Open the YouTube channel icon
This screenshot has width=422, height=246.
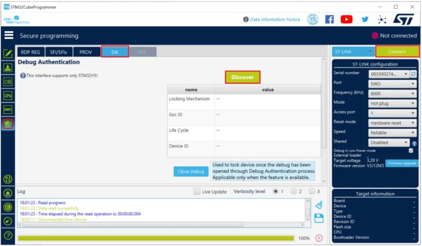[347, 20]
